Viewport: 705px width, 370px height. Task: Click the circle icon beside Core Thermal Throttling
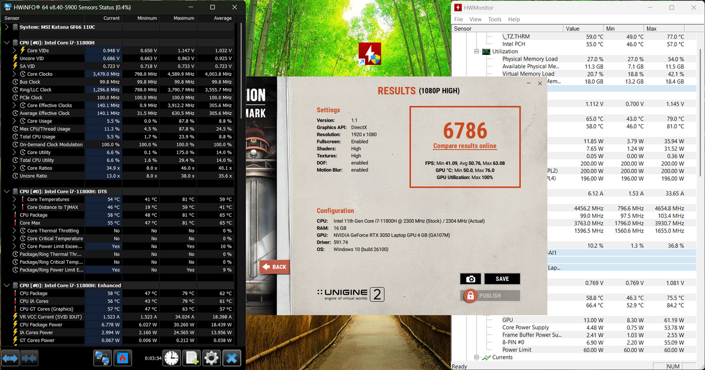[23, 231]
